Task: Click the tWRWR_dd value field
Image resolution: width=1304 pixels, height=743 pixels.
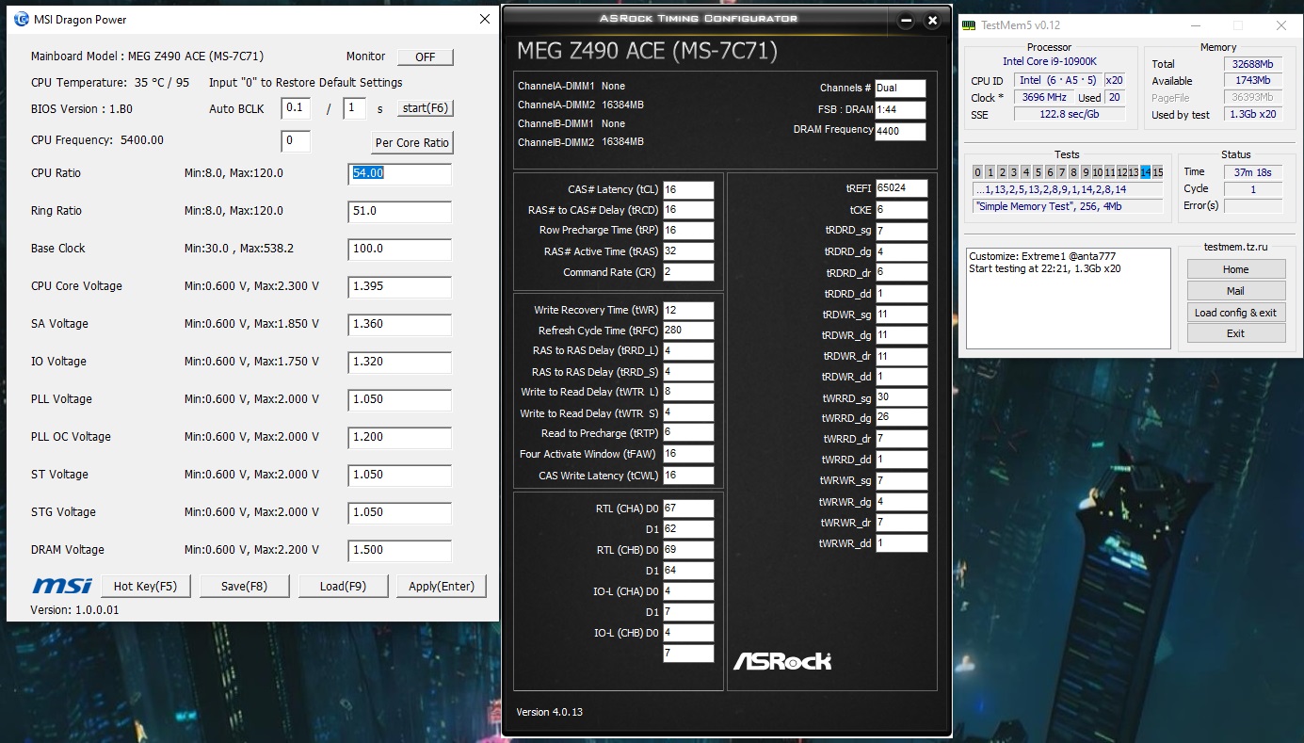Action: point(901,543)
